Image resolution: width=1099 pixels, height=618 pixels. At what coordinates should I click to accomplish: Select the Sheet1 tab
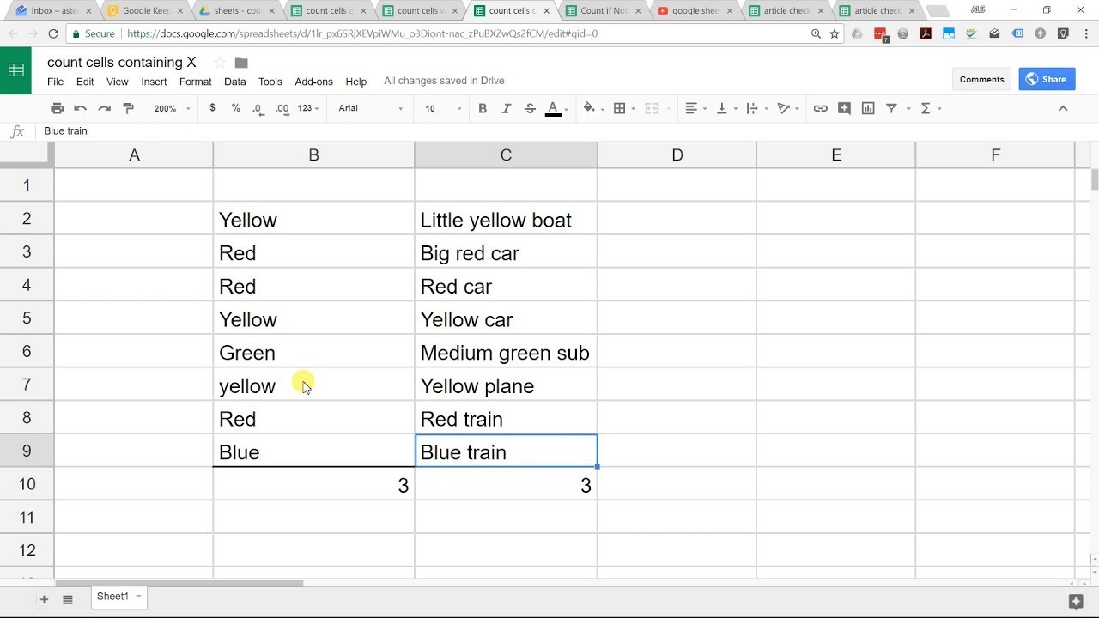click(118, 597)
